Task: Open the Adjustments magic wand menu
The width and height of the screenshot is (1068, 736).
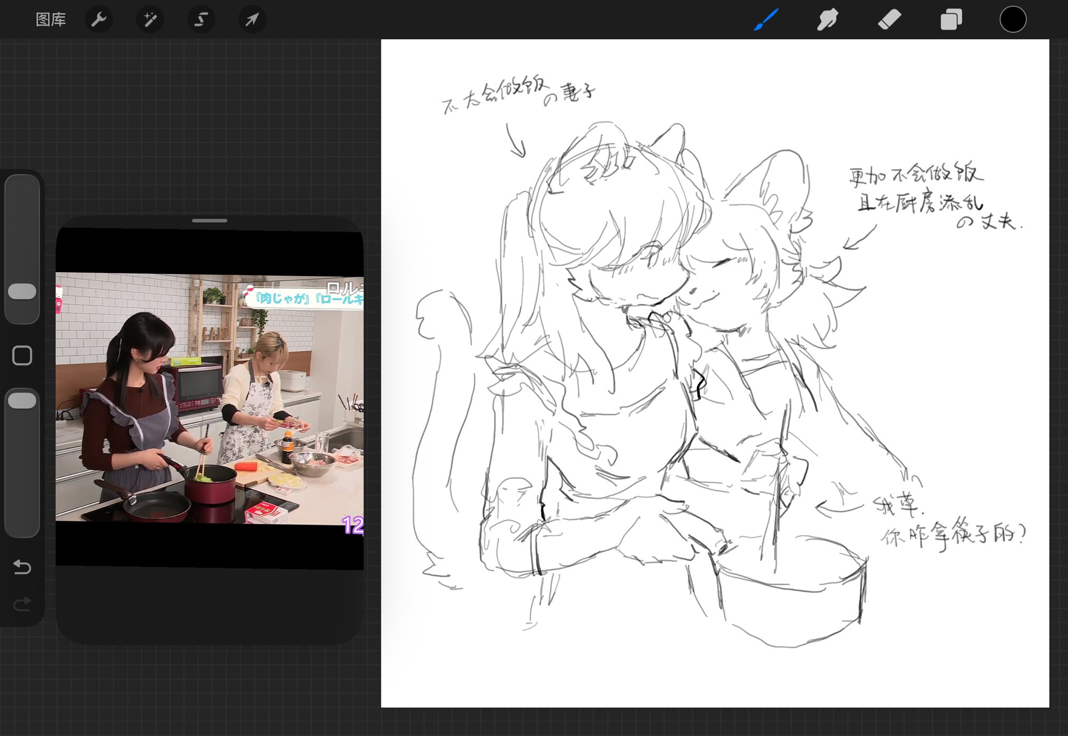Action: 150,20
